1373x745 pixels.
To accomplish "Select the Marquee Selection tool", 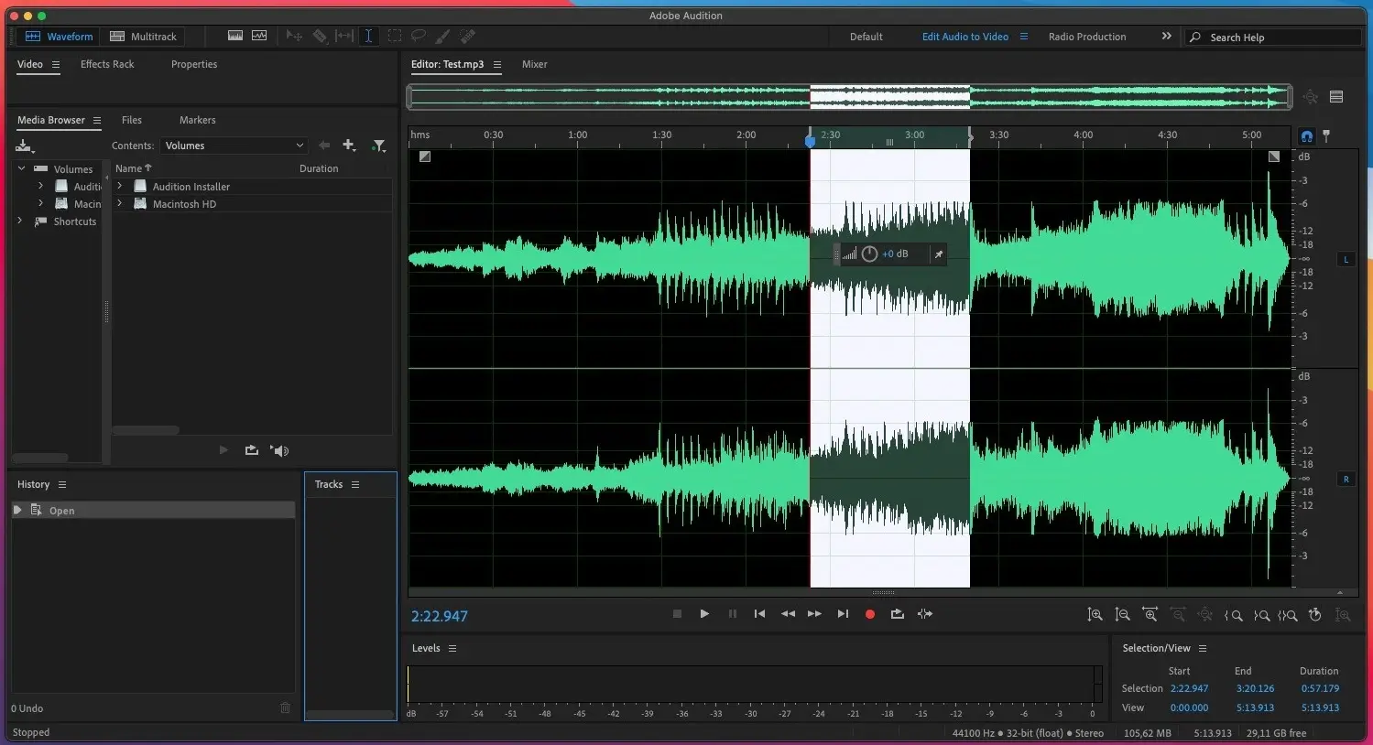I will point(395,37).
